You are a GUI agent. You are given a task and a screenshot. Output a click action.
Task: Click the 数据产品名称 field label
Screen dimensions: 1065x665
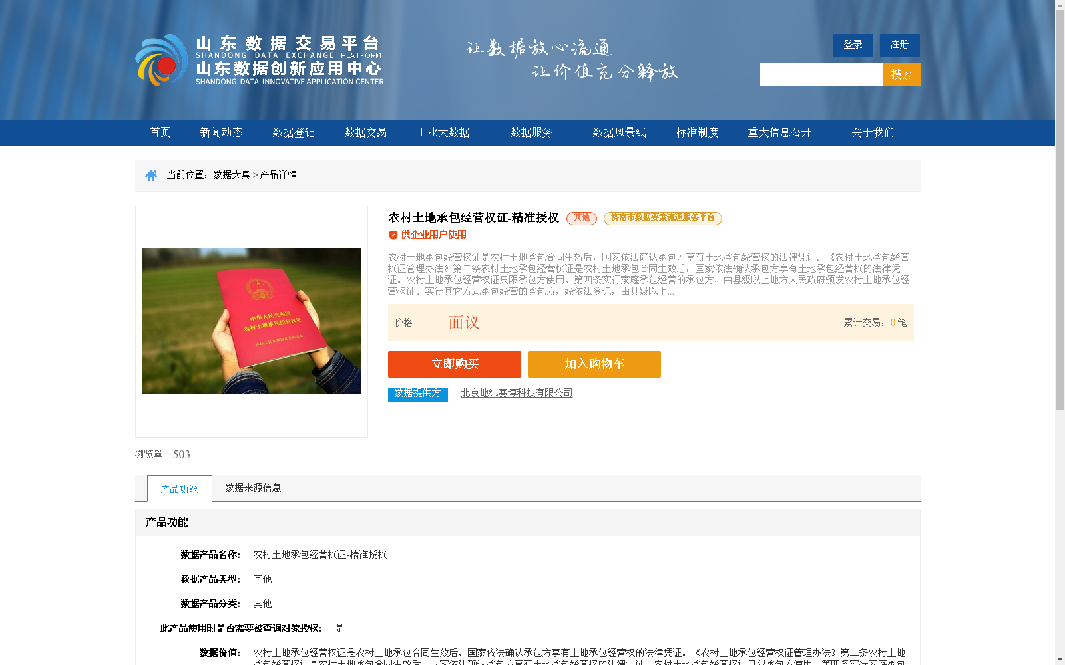(210, 555)
